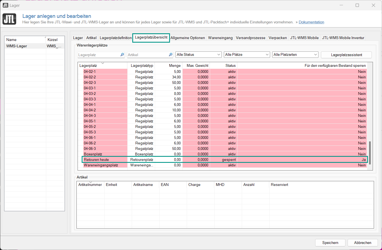
Task: Sort article list by Artikelname header
Action: [x=145, y=185]
